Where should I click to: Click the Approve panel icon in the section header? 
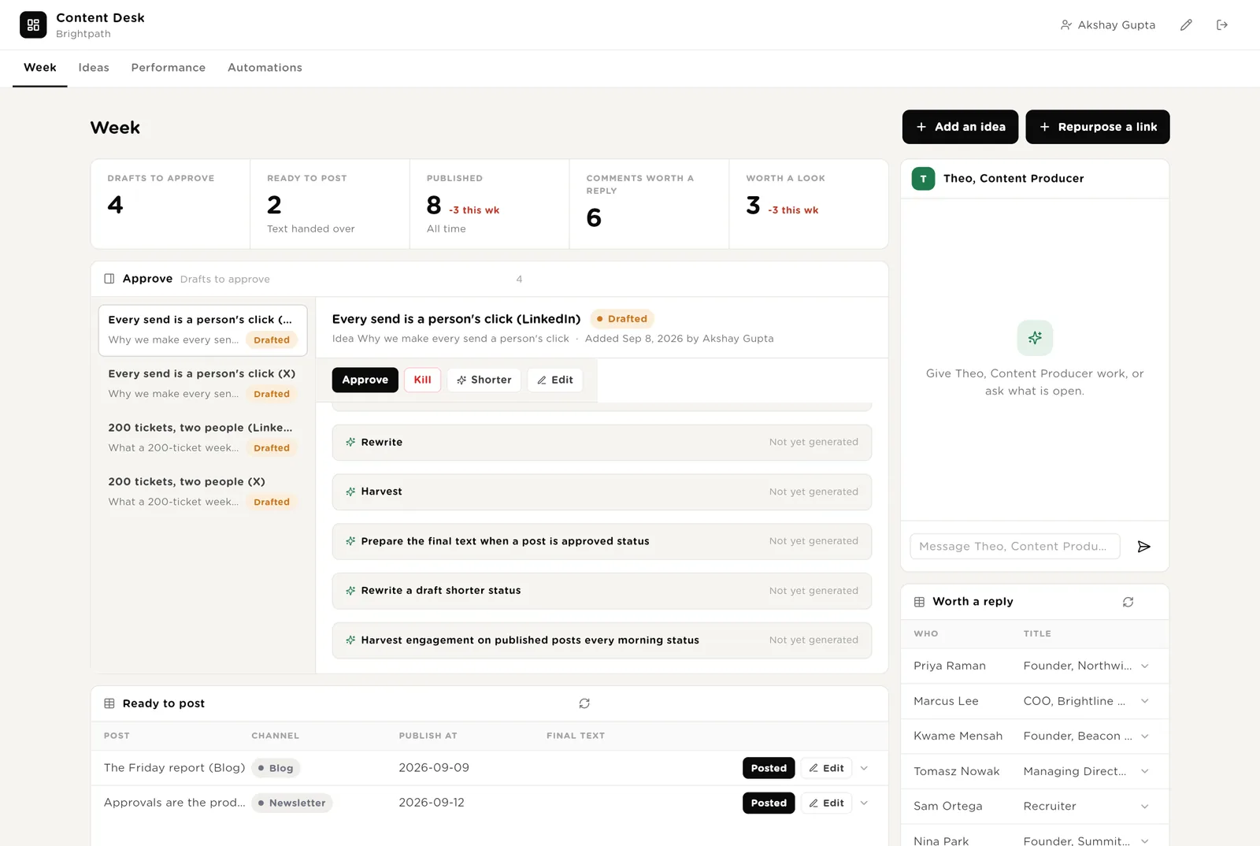point(109,279)
